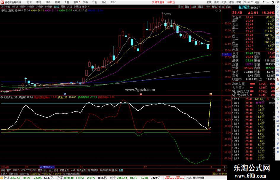Click the diamond icon above main chart
This screenshot has width=280, height=180.
pyautogui.click(x=216, y=11)
